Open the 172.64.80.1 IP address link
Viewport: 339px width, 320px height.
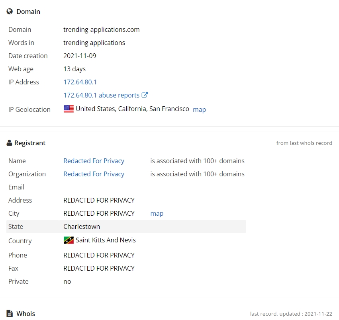click(x=80, y=82)
